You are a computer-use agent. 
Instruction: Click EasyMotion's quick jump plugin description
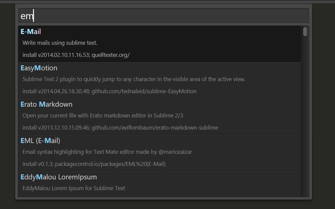(134, 79)
